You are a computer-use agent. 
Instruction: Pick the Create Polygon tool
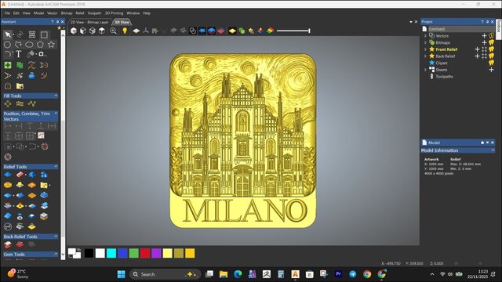(x=40, y=45)
